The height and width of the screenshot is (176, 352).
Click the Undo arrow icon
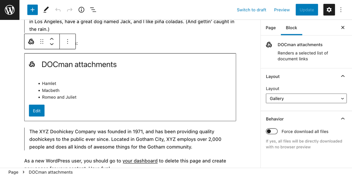pos(58,10)
